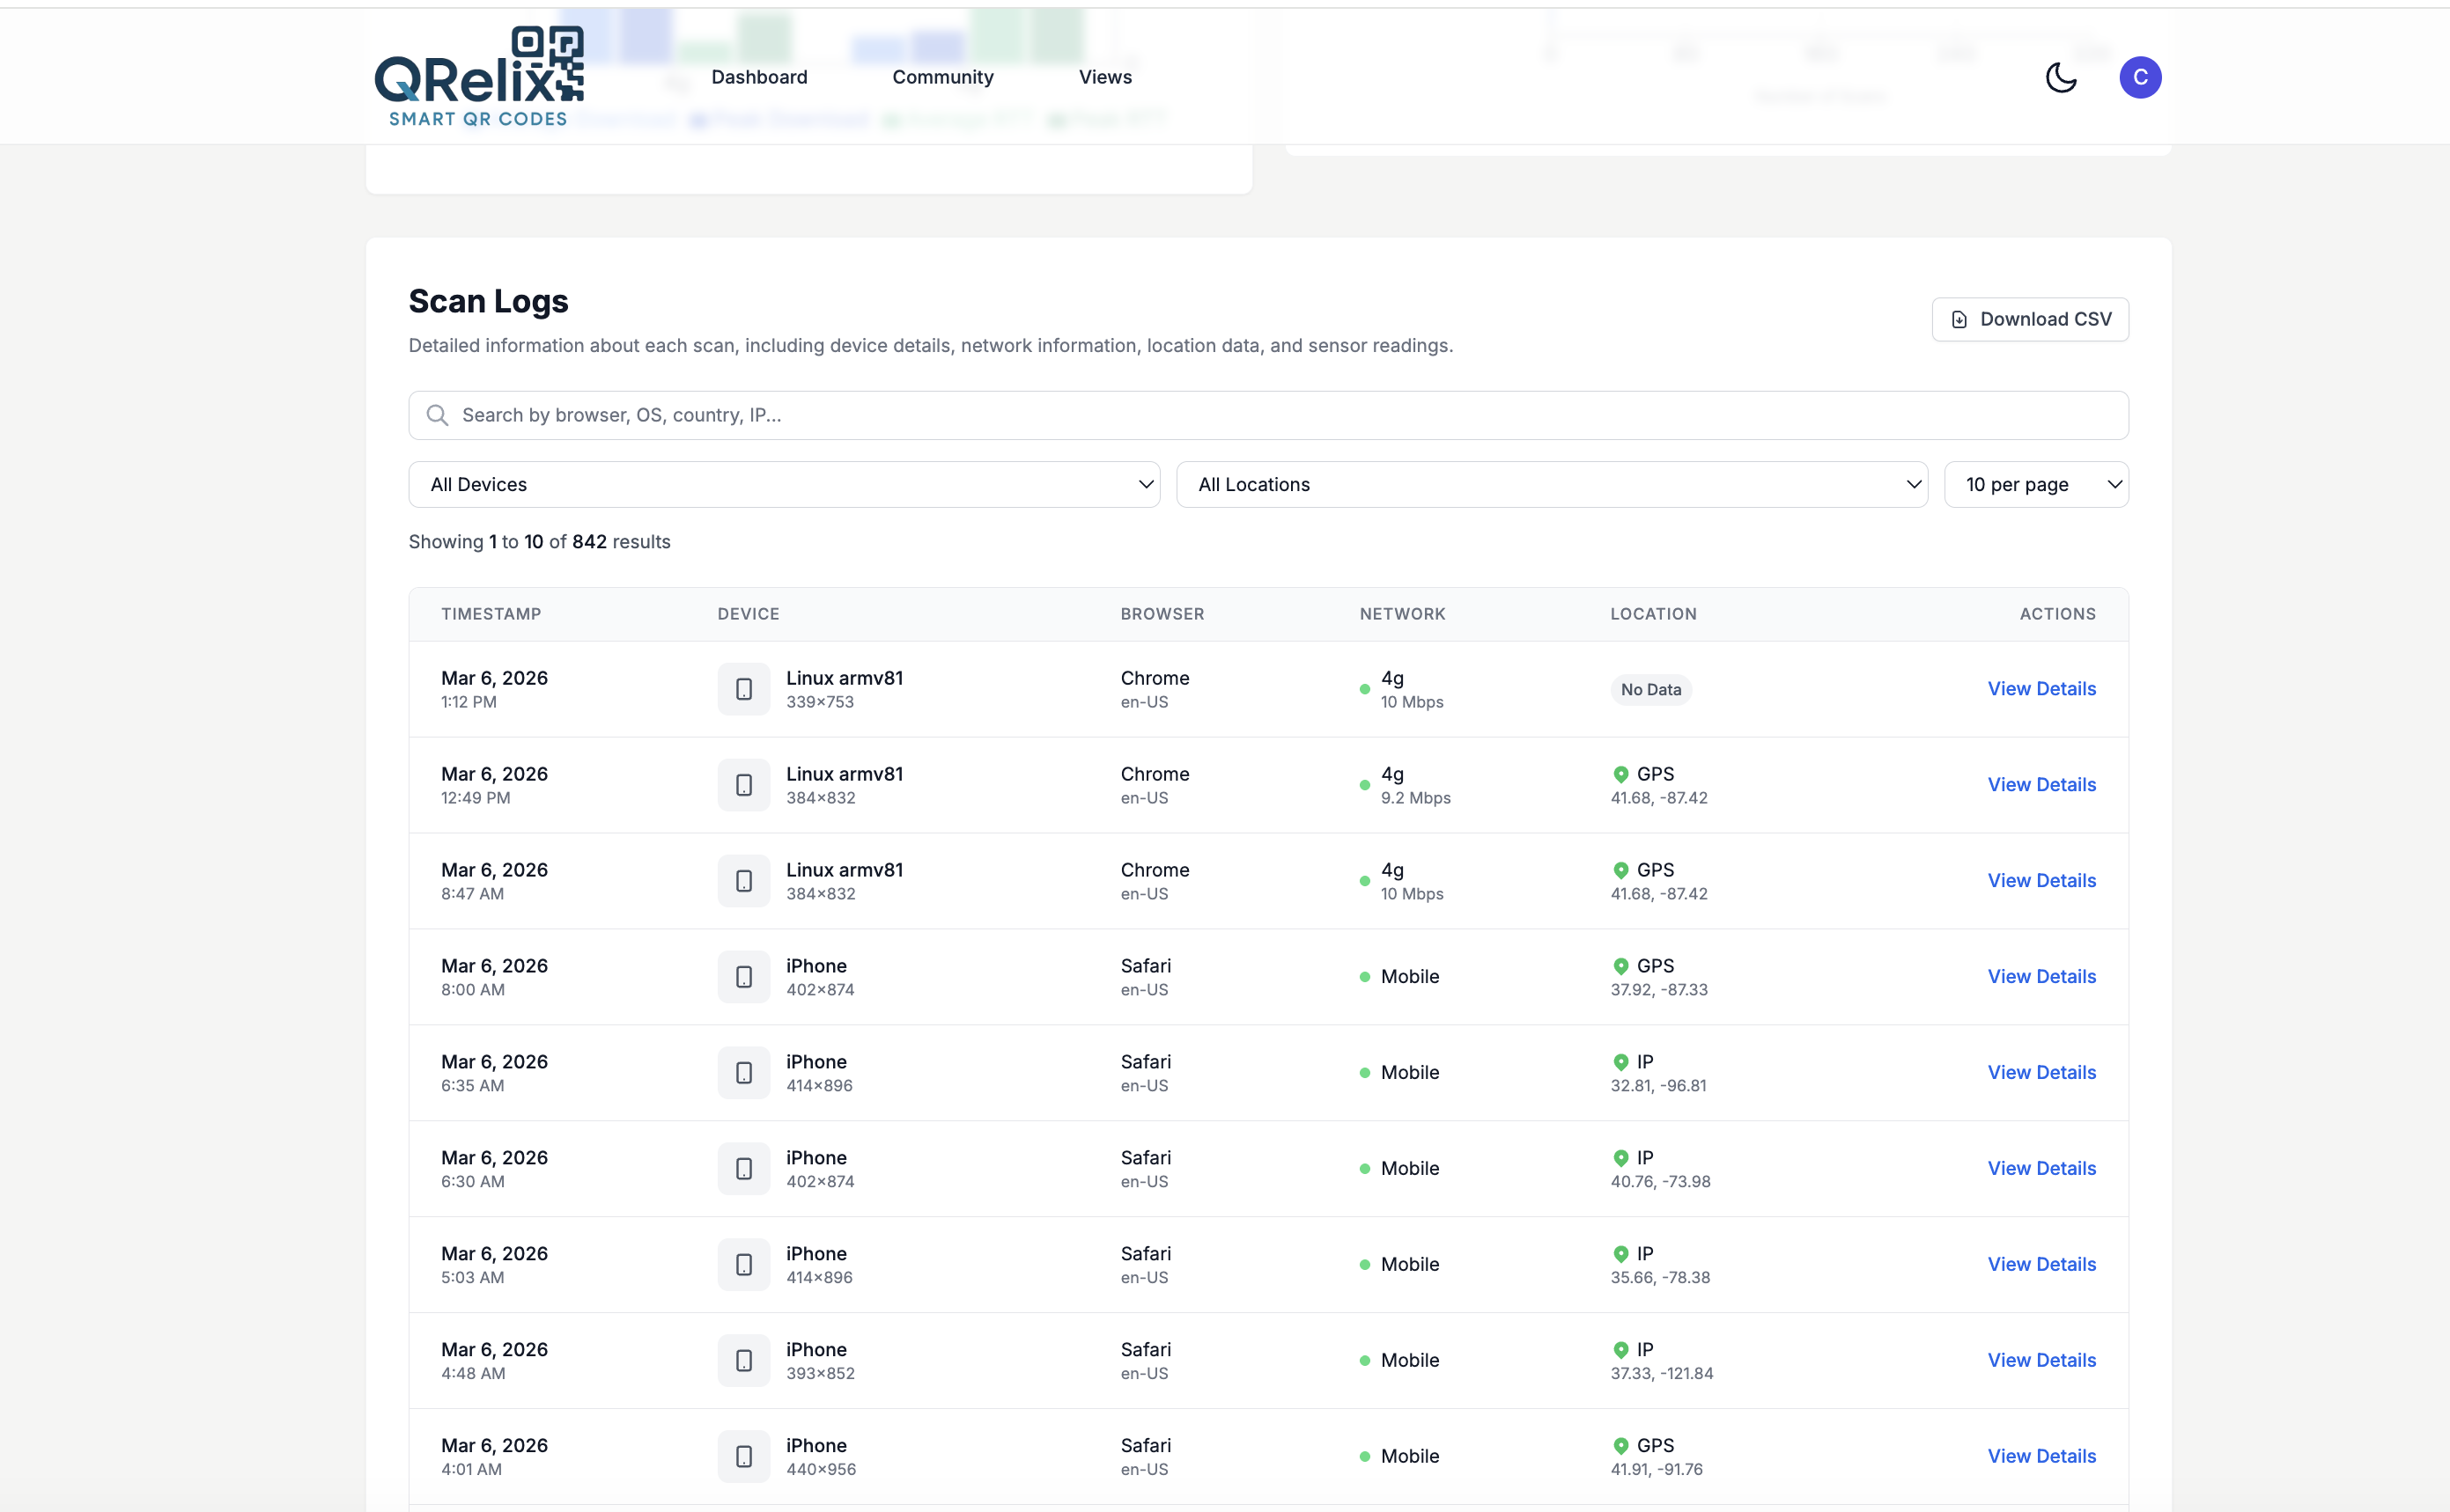
Task: Open user avatar C menu
Action: pyautogui.click(x=2139, y=77)
